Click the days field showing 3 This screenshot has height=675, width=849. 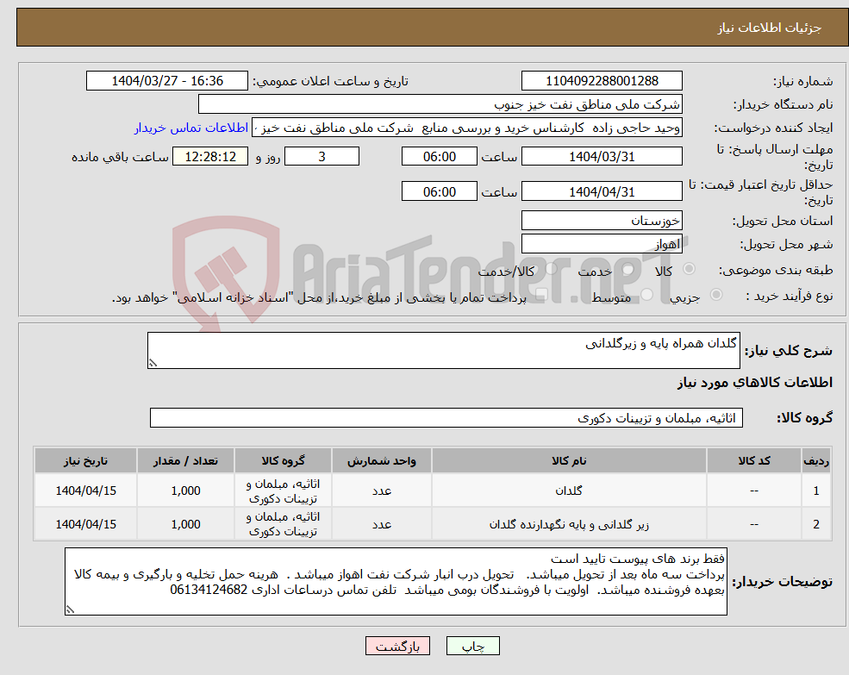click(x=321, y=156)
